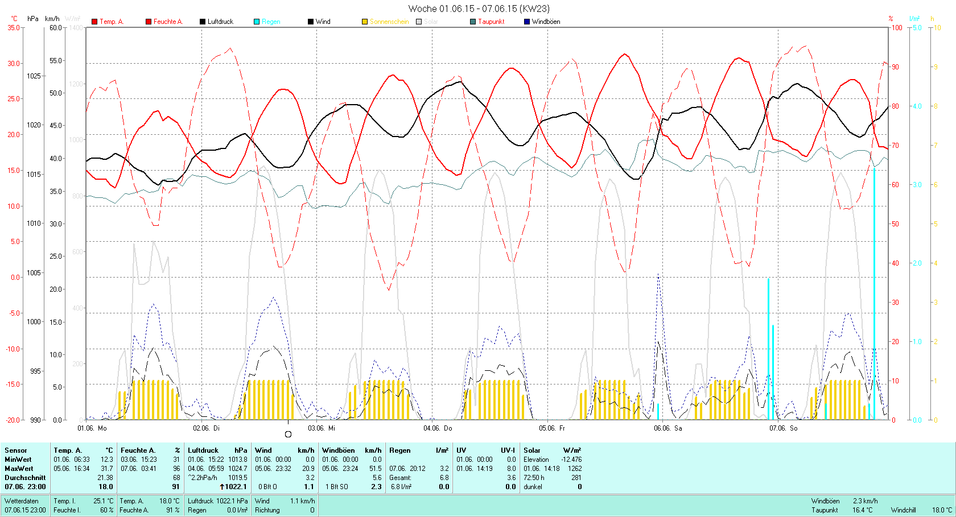Click the maximum pressure value 1024.7

[238, 469]
